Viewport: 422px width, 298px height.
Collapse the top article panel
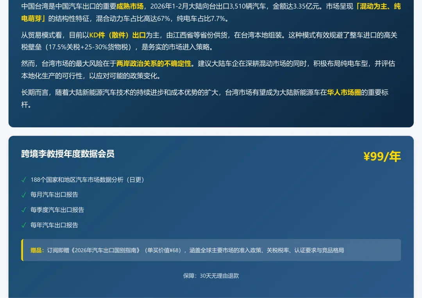point(211,62)
